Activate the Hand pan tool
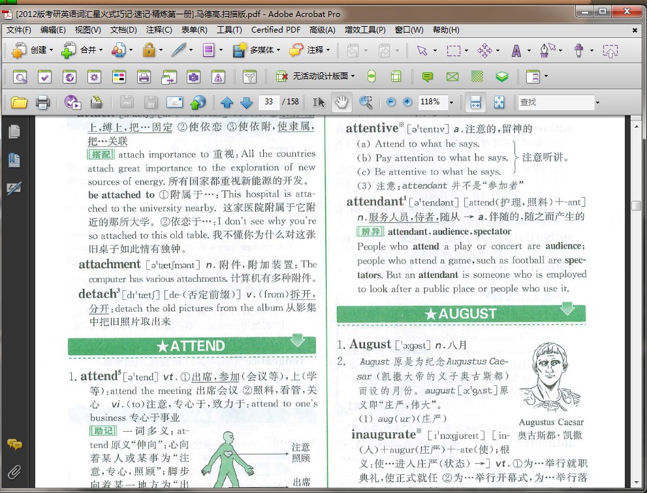The width and height of the screenshot is (647, 493). click(341, 102)
